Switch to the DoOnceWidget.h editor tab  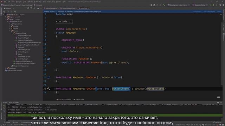51,8
